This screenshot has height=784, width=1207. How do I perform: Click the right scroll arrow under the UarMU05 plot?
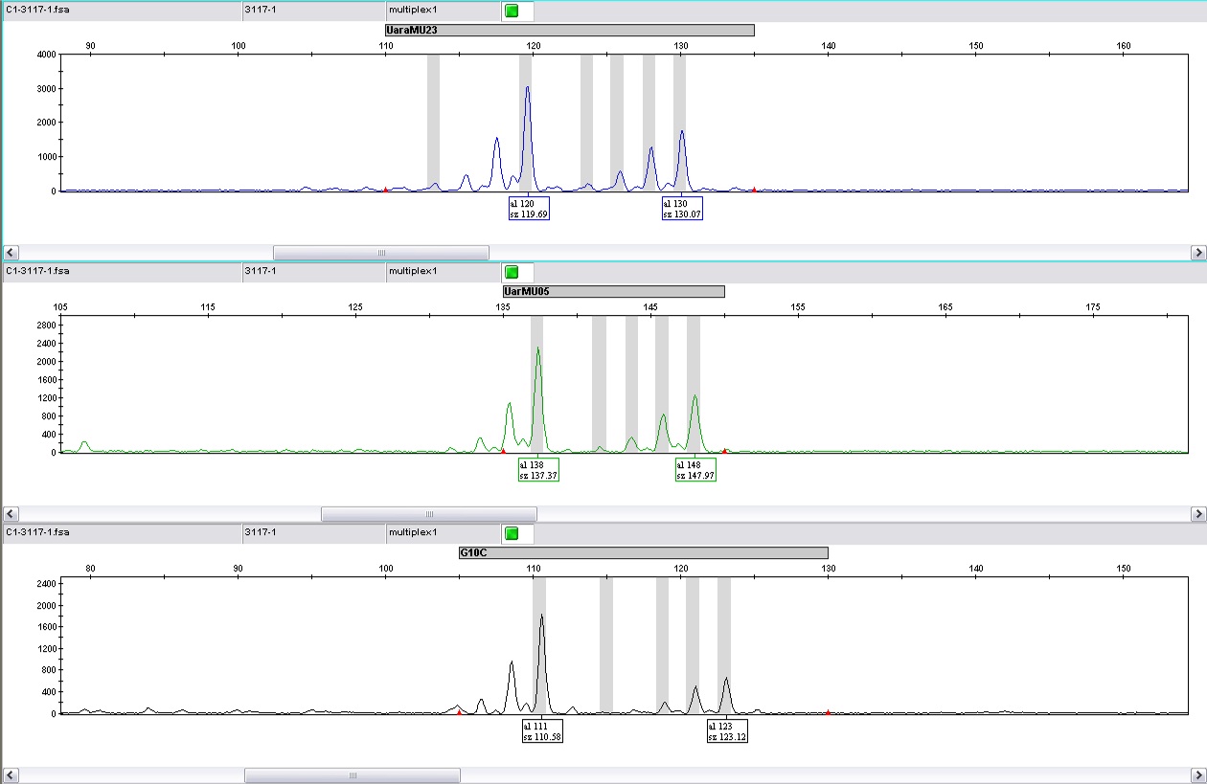(1197, 514)
